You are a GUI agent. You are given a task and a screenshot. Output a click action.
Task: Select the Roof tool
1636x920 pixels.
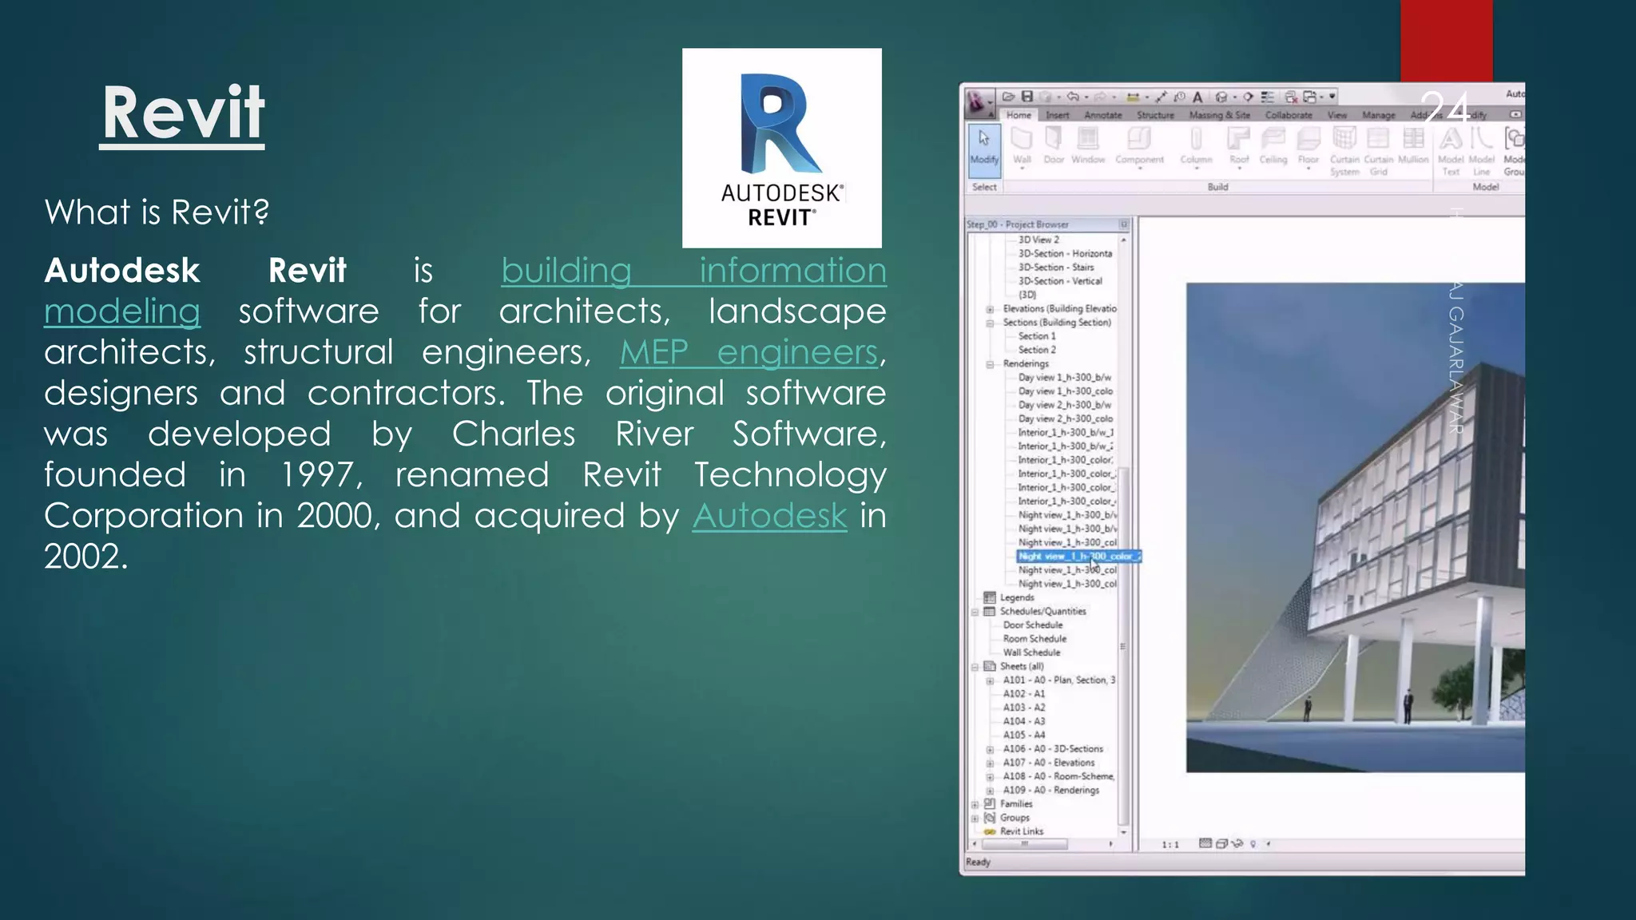click(1239, 148)
